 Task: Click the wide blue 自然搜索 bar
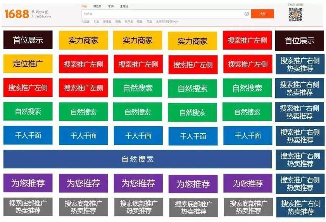point(138,159)
